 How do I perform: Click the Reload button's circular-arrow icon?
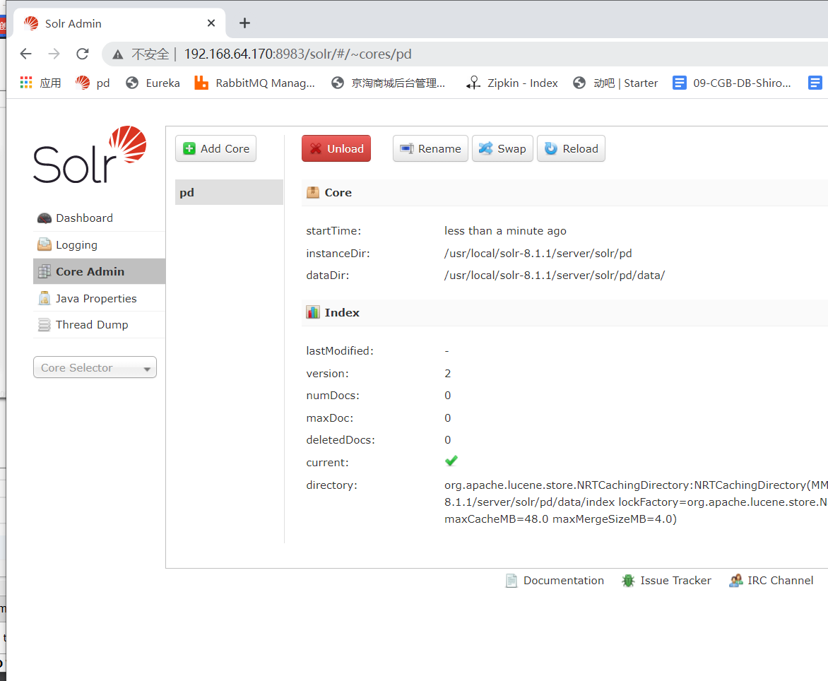551,149
